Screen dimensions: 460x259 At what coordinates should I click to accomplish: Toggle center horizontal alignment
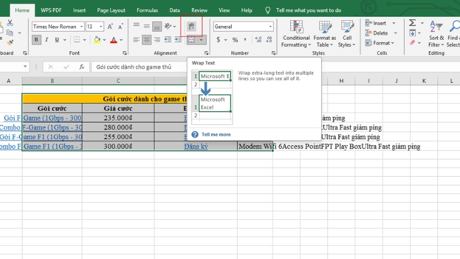147,40
